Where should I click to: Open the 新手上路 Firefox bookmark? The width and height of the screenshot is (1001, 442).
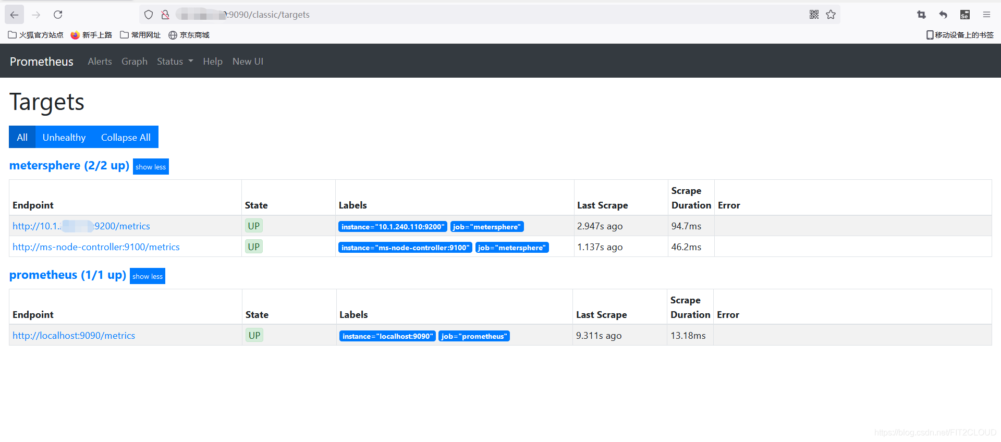(91, 35)
